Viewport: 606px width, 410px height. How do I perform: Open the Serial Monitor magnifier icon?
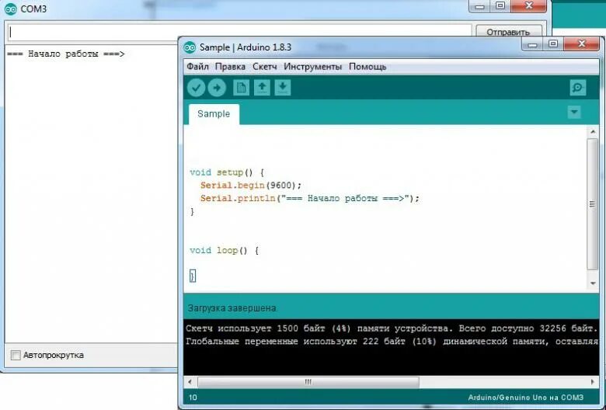click(x=578, y=88)
